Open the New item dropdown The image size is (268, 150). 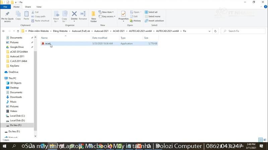click(106, 12)
